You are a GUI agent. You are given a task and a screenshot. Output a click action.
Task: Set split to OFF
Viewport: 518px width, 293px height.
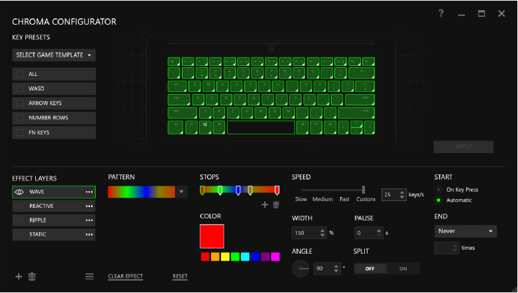[x=370, y=268]
